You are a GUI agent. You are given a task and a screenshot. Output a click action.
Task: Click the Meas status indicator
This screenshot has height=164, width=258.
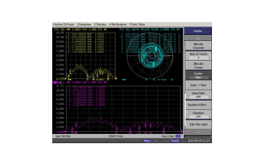pos(147,141)
